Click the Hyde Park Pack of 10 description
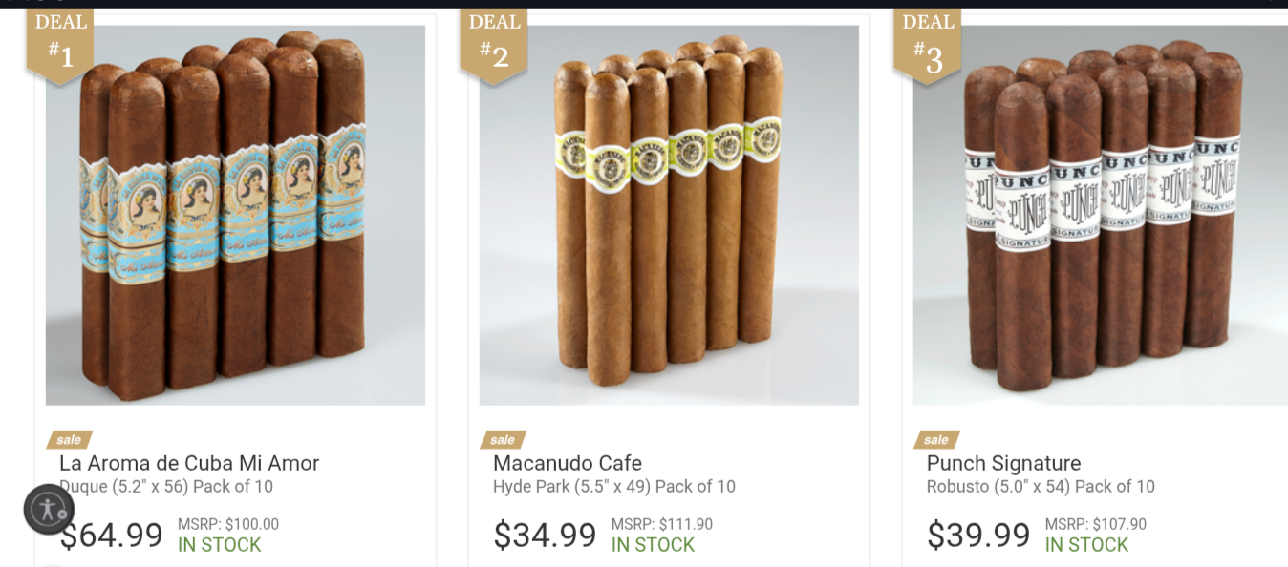 (614, 487)
